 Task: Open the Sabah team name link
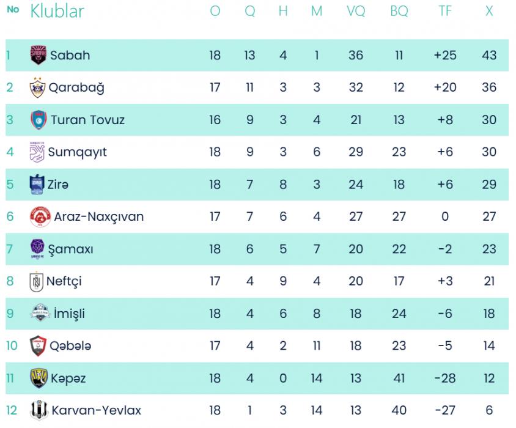coord(70,55)
